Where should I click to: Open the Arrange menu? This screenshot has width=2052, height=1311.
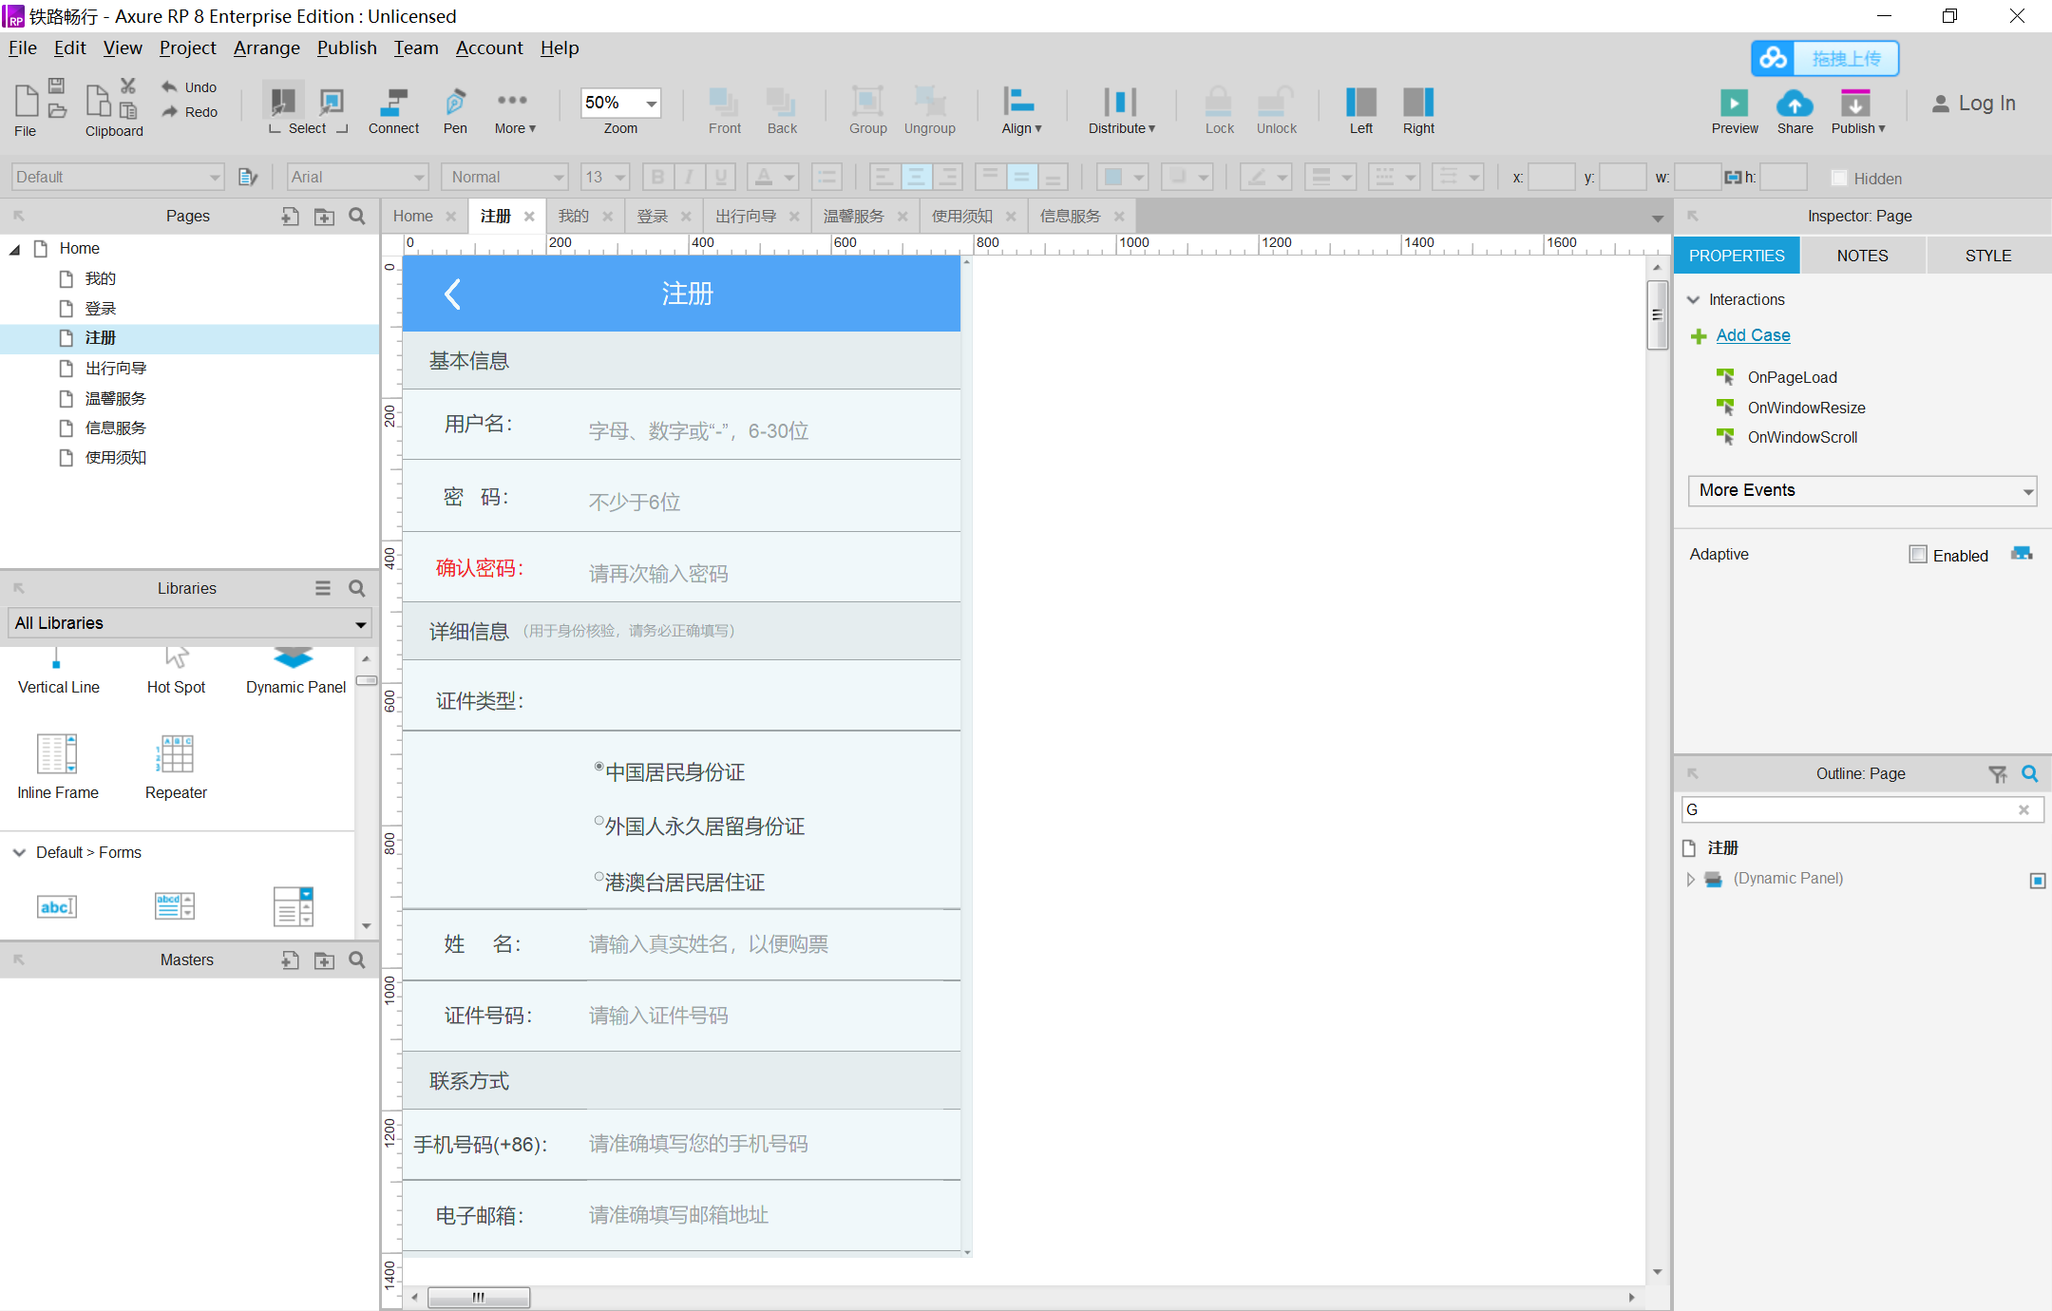(266, 48)
